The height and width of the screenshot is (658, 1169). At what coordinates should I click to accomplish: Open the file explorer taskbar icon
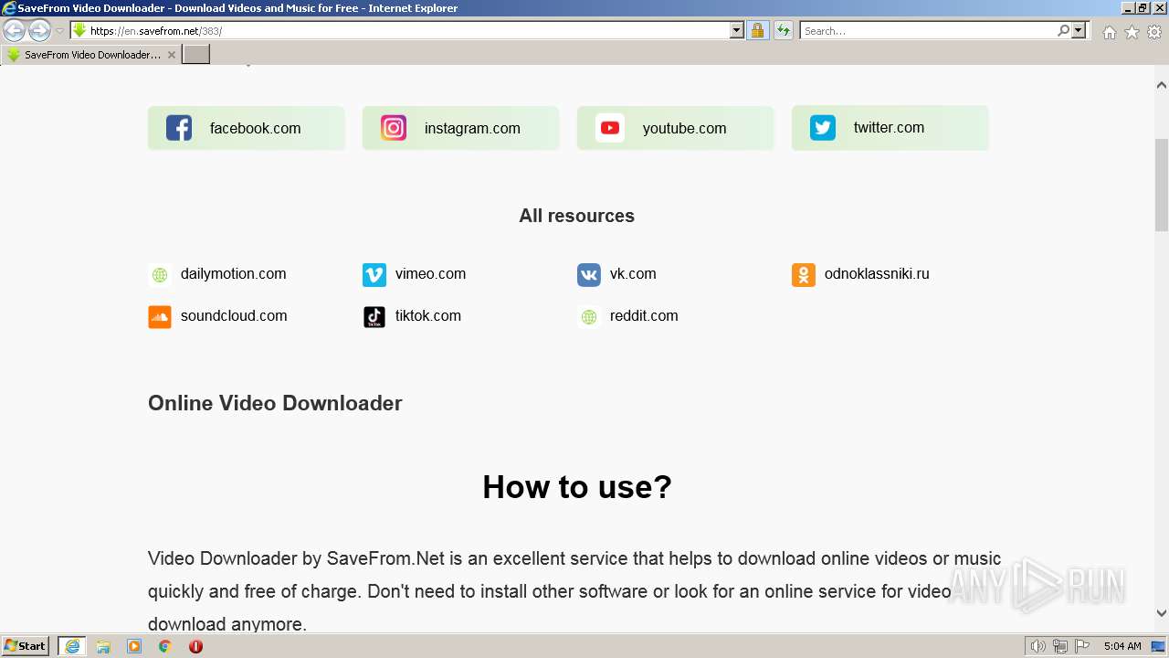[103, 646]
